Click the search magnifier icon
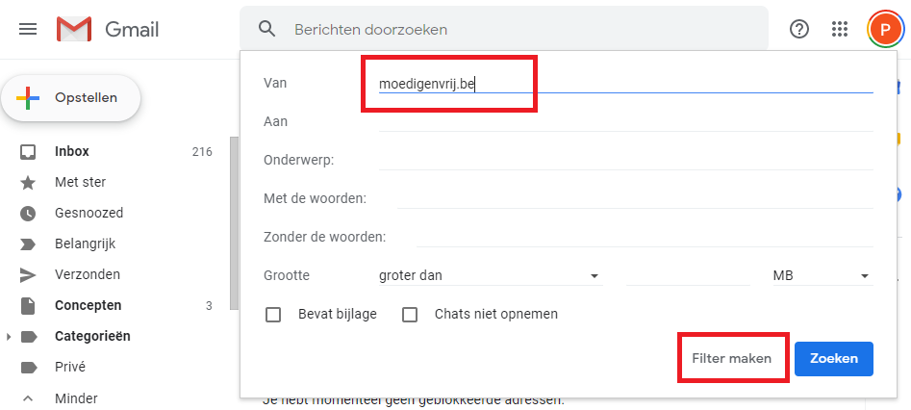 [267, 29]
